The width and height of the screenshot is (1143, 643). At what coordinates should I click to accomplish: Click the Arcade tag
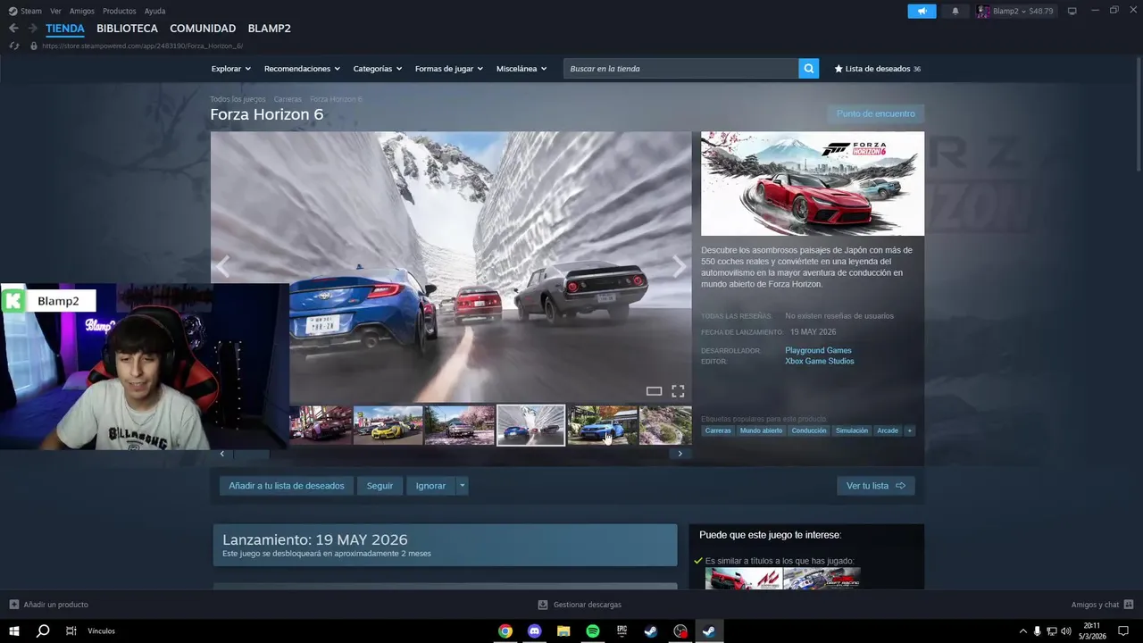888,430
